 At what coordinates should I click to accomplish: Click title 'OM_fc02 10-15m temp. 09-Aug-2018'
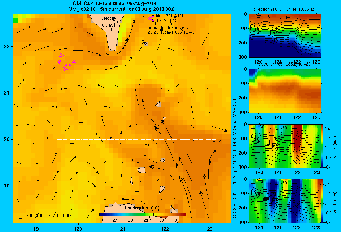click(114, 3)
